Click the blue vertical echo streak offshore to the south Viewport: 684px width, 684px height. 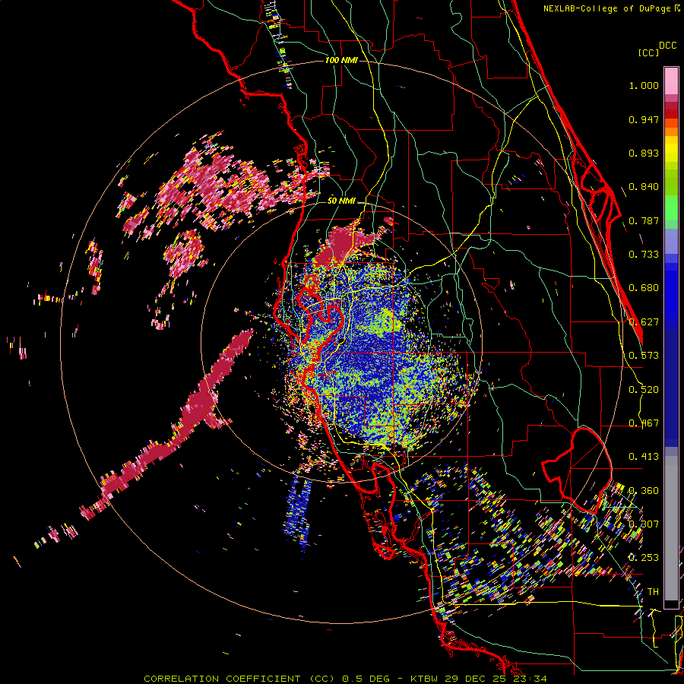coord(297,511)
